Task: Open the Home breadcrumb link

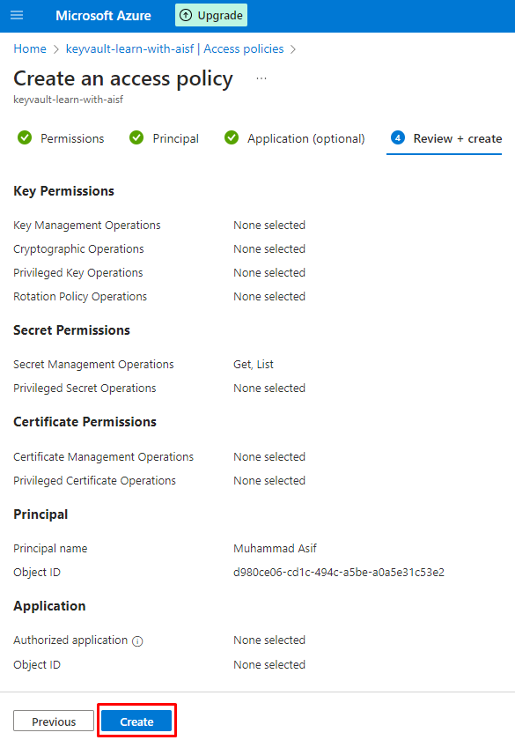Action: (30, 48)
